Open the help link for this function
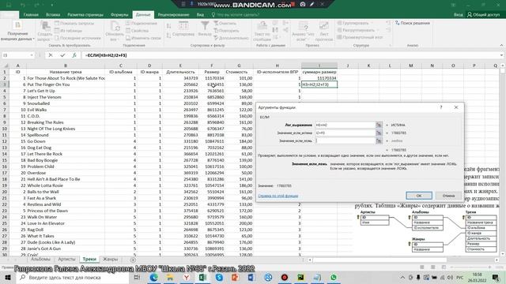The image size is (506, 284). coord(278,196)
